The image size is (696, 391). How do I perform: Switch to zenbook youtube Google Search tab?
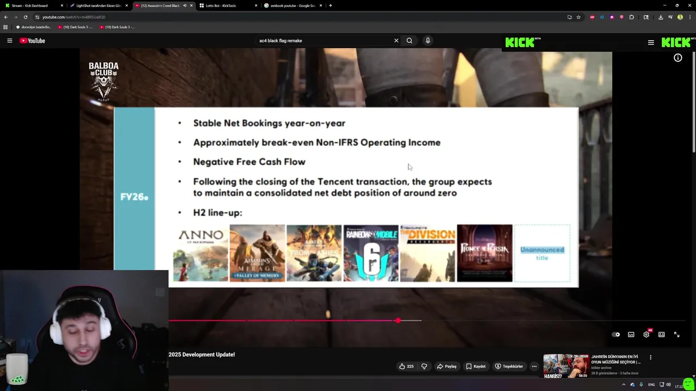pyautogui.click(x=291, y=5)
